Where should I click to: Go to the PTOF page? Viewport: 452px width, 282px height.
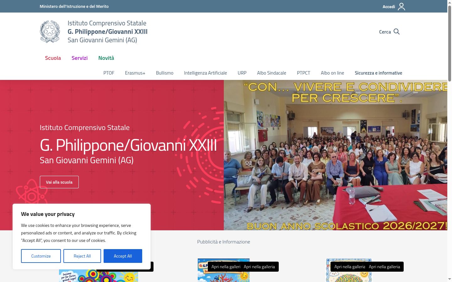pos(109,73)
